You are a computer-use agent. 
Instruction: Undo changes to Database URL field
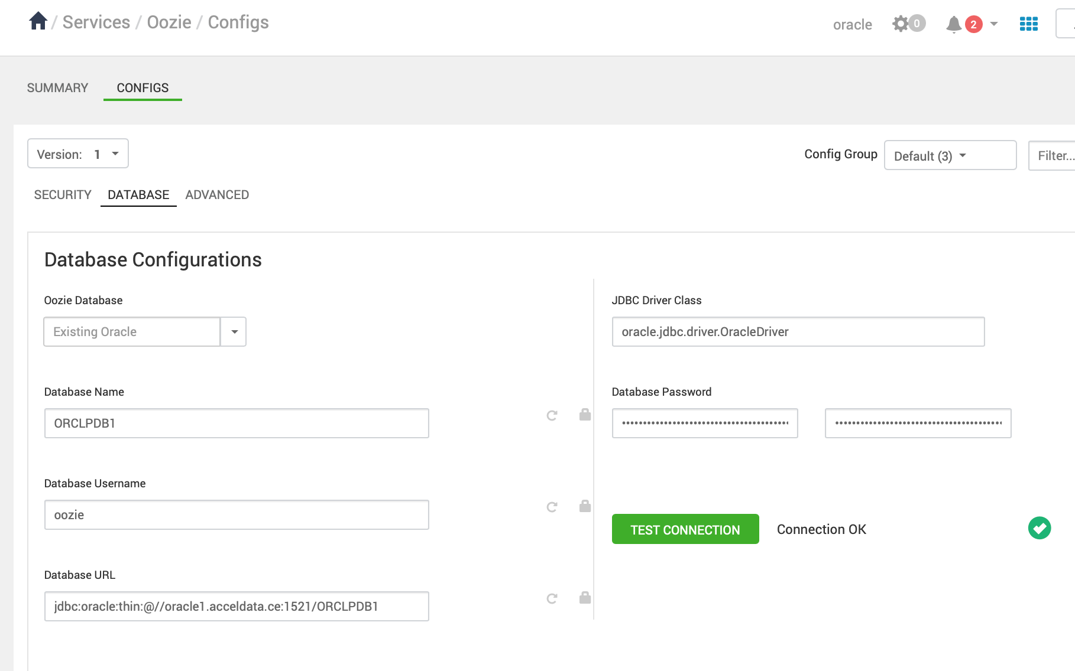tap(552, 599)
